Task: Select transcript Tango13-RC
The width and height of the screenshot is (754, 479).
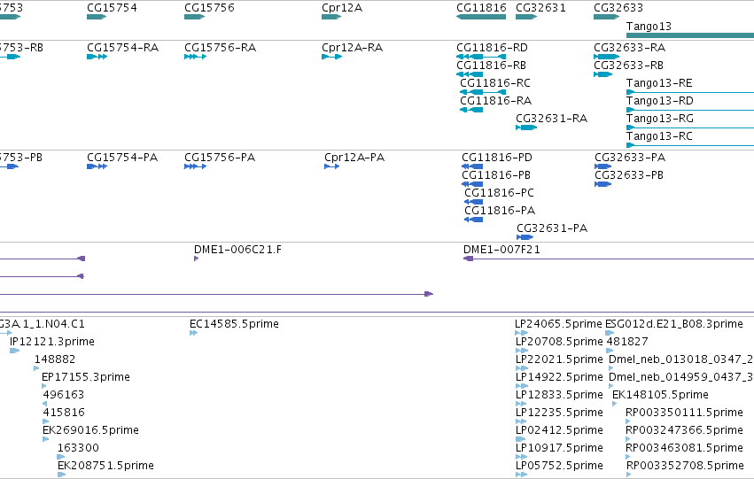Action: point(659,136)
